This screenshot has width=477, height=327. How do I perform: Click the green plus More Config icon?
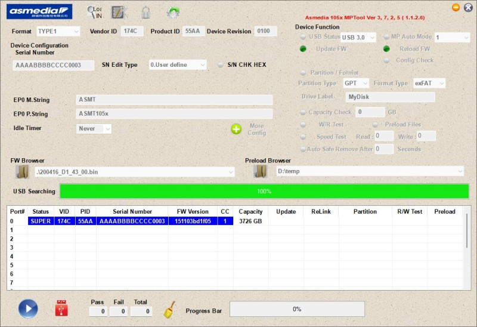(236, 129)
